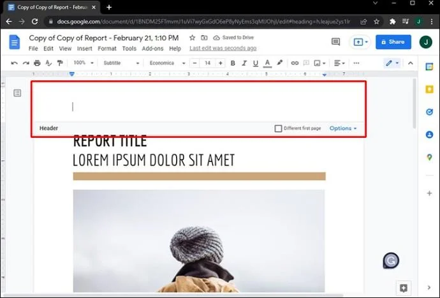440x298 pixels.
Task: Open the editing mode pencil dropdown
Action: coord(392,63)
